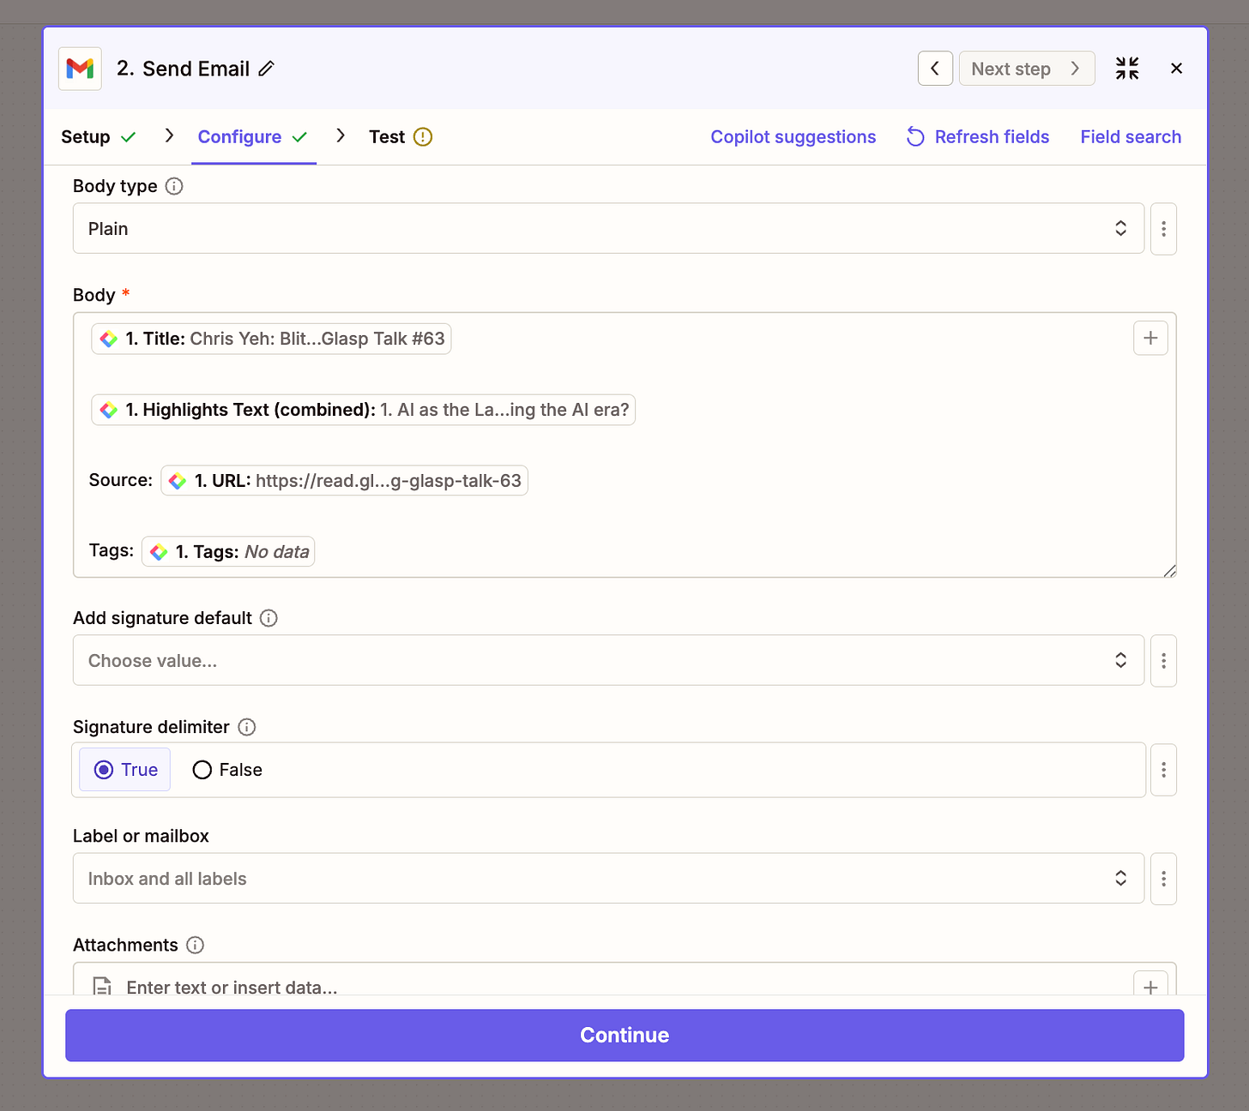
Task: Click the green check beside Configure
Action: (299, 137)
